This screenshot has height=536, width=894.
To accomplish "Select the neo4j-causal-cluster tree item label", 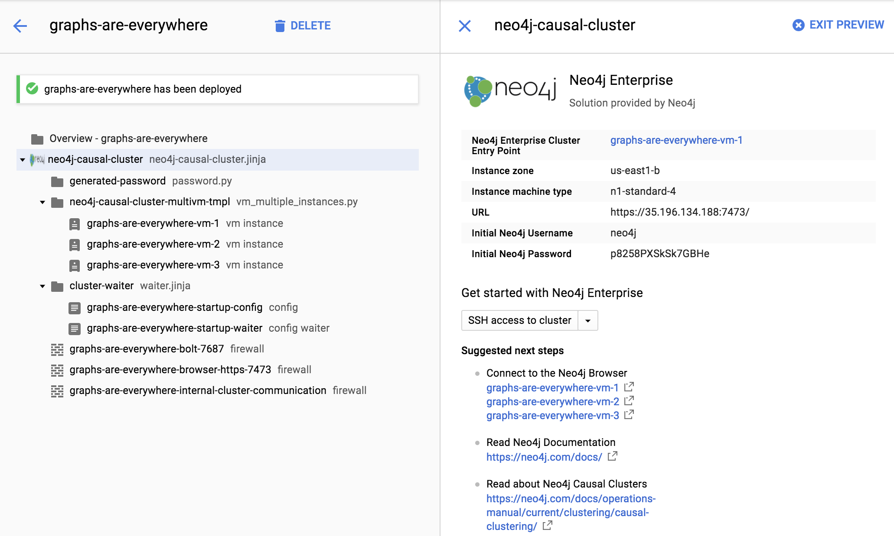I will coord(95,159).
